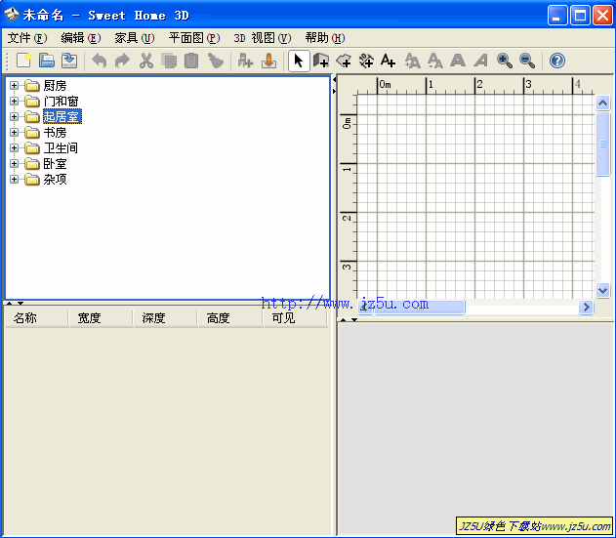This screenshot has width=616, height=538.
Task: Click the plan vertical scrollbar thumb
Action: click(602, 145)
